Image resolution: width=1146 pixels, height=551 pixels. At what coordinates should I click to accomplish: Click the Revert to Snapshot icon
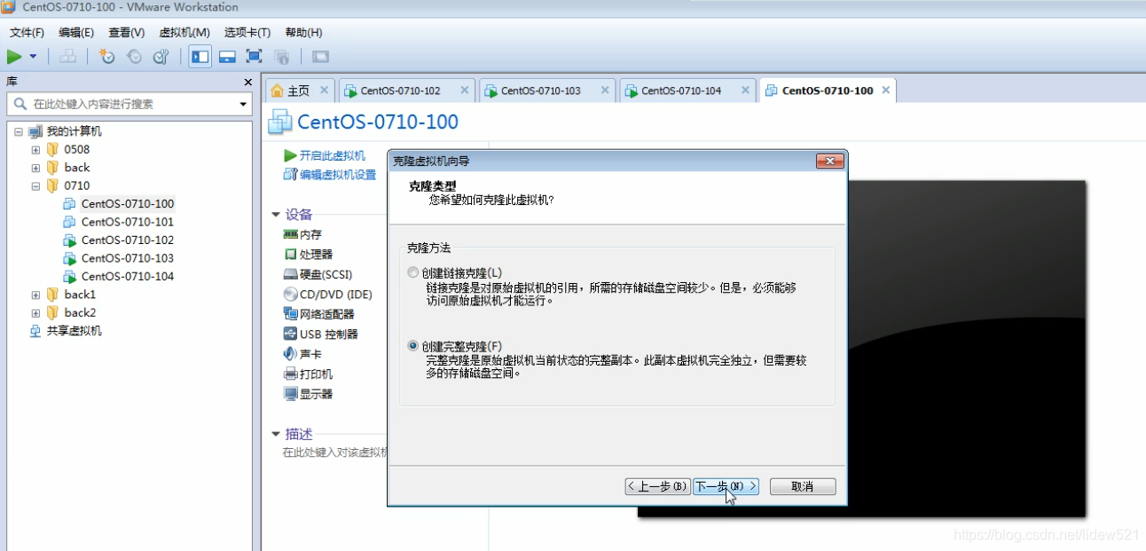(134, 57)
